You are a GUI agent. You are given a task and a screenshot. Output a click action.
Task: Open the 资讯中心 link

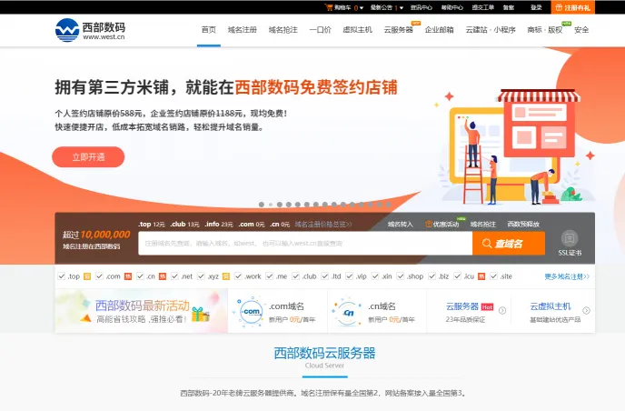(422, 7)
